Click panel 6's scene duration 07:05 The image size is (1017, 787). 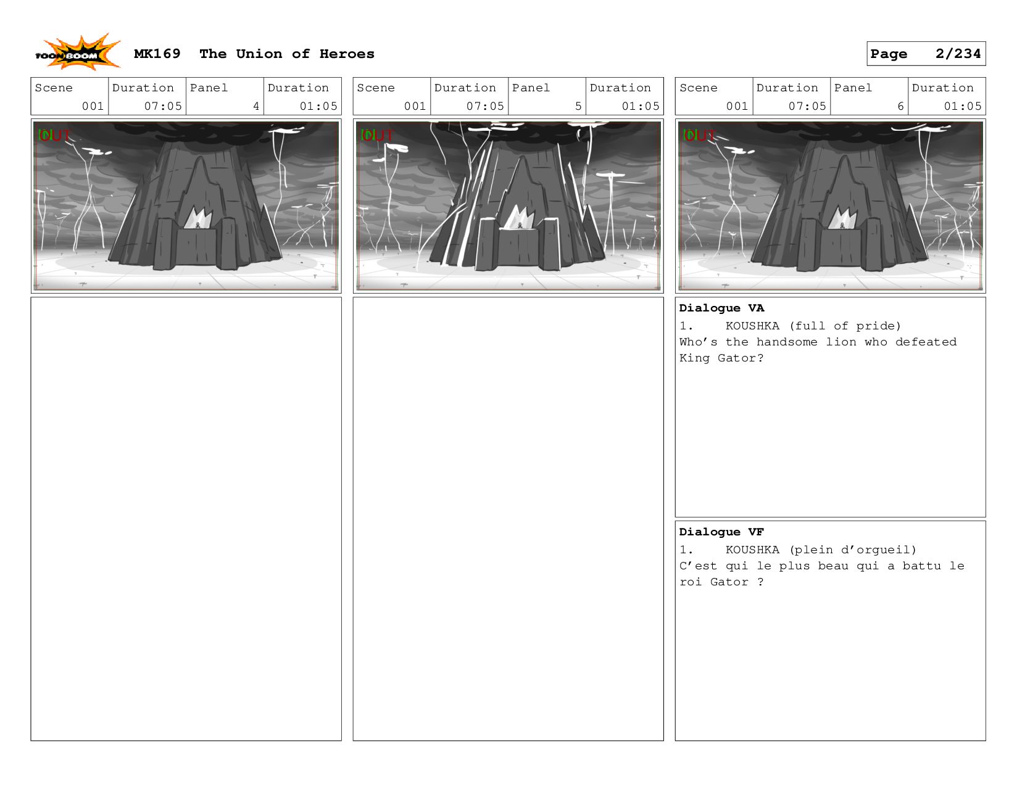tap(807, 106)
